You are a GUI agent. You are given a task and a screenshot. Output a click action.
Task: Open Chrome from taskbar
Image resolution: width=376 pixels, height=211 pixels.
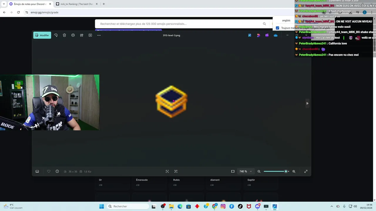coord(214,206)
